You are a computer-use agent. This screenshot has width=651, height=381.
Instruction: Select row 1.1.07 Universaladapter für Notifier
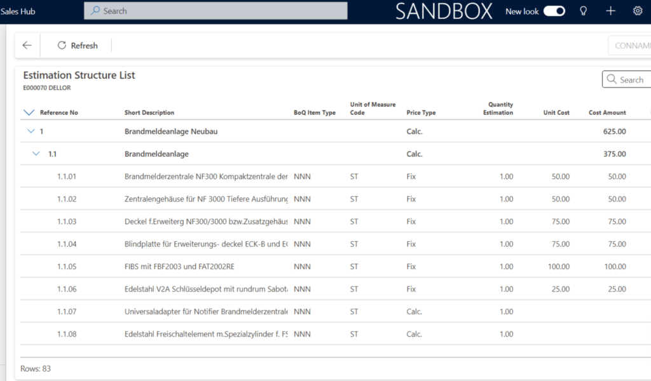pos(206,312)
